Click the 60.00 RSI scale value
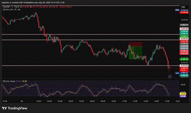This screenshot has width=191, height=113. pos(183,84)
